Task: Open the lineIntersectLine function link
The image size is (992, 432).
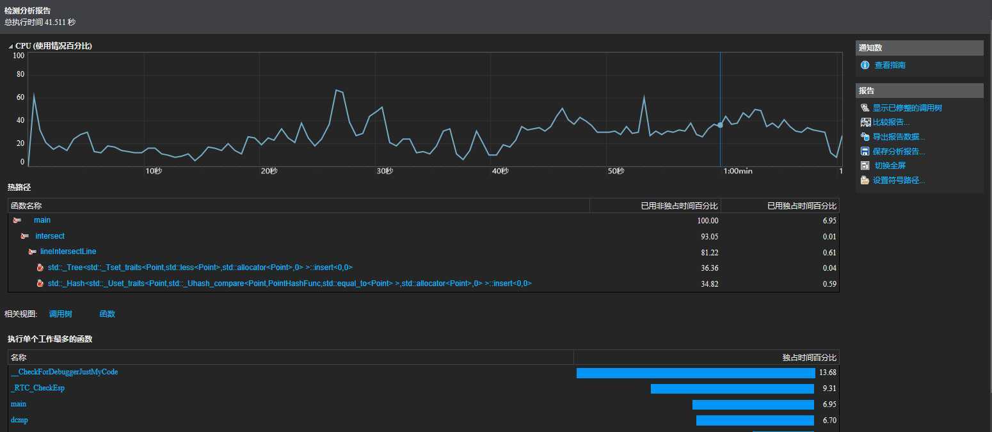Action: [x=68, y=252]
